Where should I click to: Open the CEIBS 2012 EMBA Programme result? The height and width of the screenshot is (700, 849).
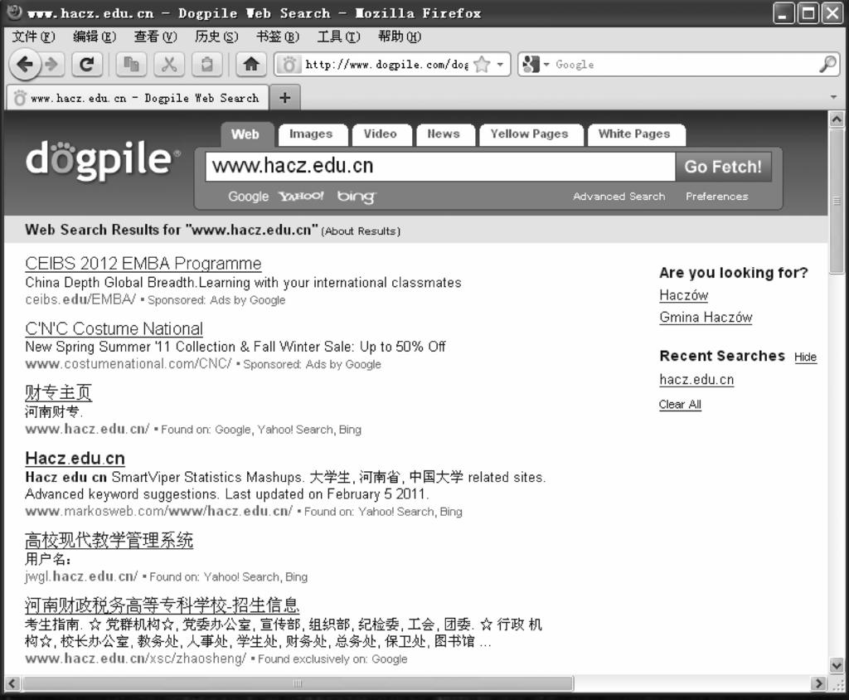click(143, 263)
